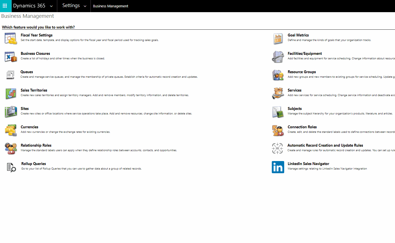Open Facilities/Equipment link
Screen dimensions: 395x243
point(304,53)
